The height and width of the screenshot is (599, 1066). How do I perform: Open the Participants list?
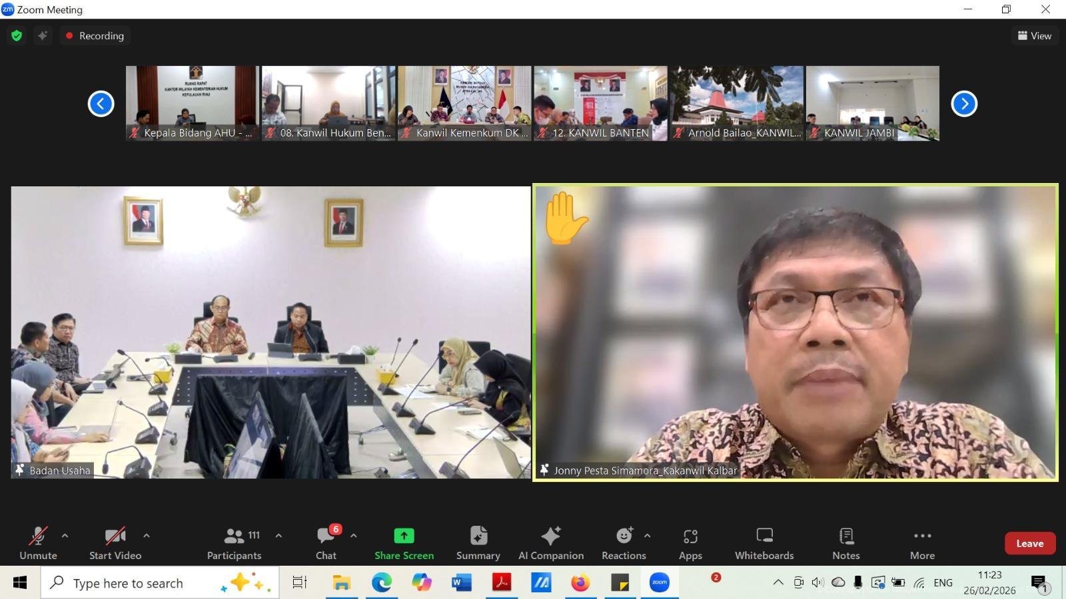pos(234,543)
